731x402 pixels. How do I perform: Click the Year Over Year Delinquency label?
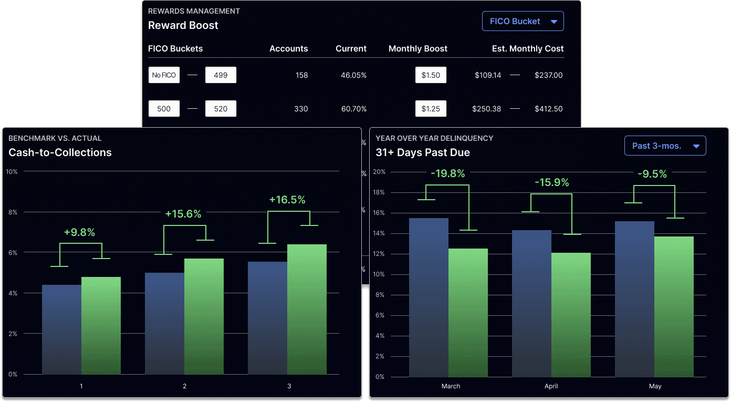coord(434,138)
